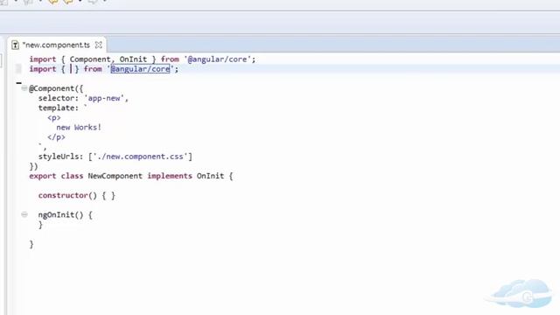Click the template: property line

[x=62, y=108]
